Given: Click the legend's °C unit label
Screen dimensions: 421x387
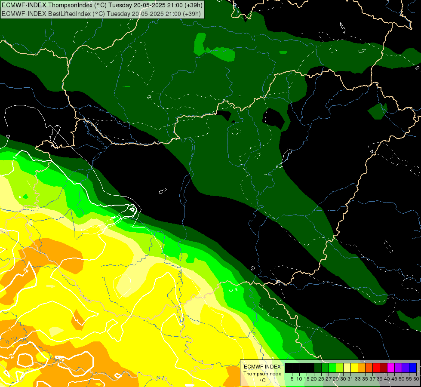Looking at the screenshot, I should [263, 381].
